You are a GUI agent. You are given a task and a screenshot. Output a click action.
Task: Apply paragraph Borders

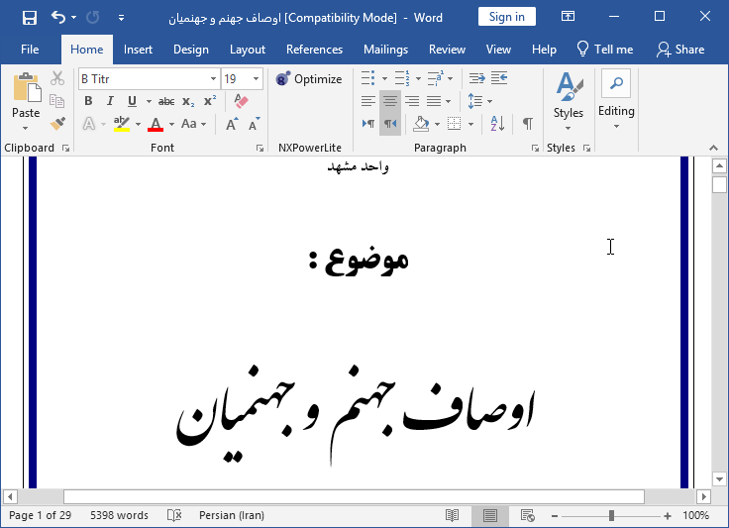pos(454,124)
